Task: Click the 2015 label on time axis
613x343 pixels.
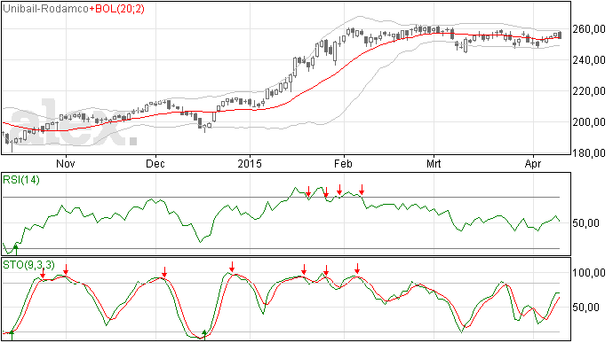Action: click(250, 163)
